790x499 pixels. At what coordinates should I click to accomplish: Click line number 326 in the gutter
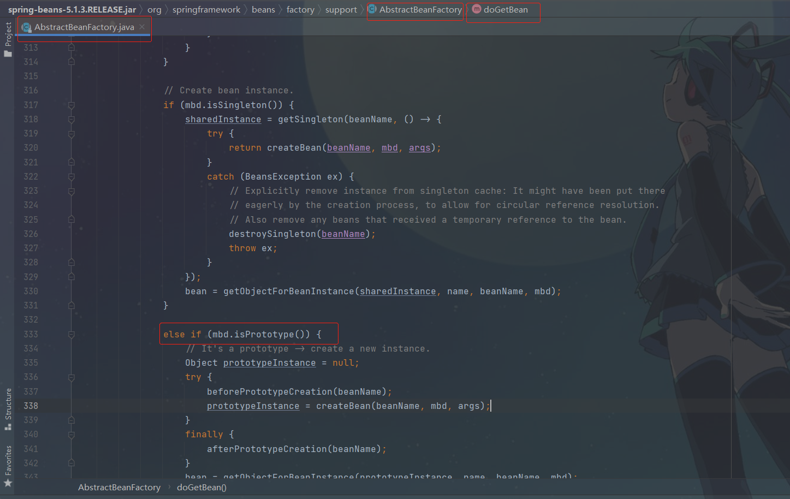click(x=31, y=234)
